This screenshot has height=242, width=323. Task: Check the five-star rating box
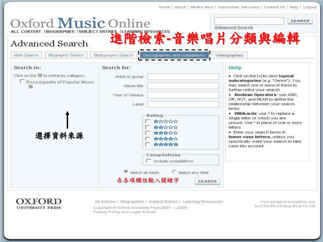(148, 144)
